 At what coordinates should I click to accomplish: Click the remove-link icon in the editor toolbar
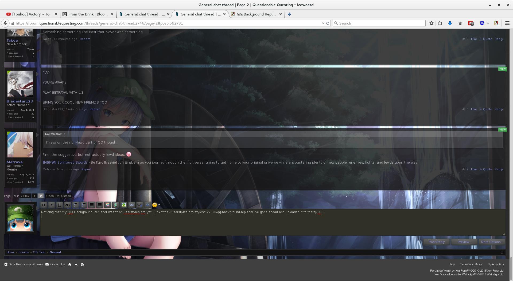coord(147,205)
